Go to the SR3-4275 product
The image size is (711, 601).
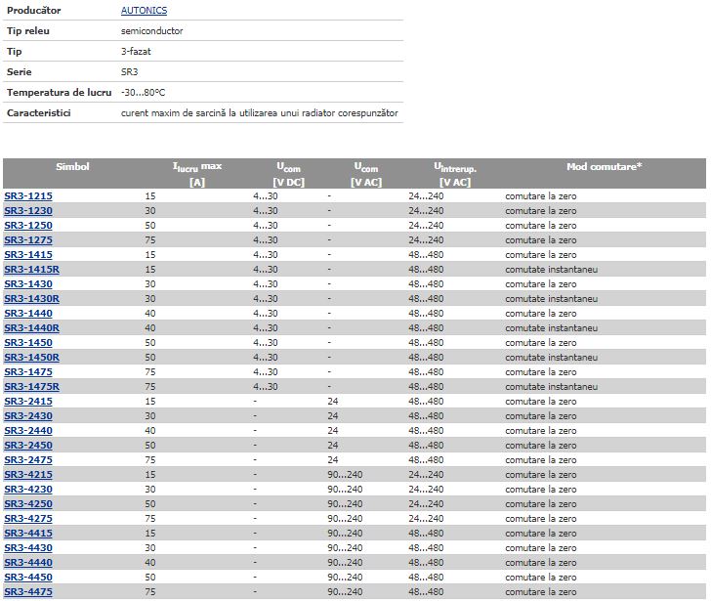(28, 519)
